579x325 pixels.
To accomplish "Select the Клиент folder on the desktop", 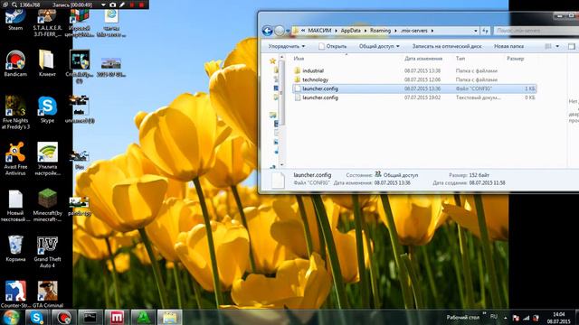I will (47, 63).
